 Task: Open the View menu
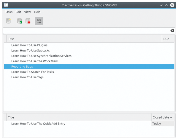pos(28,12)
